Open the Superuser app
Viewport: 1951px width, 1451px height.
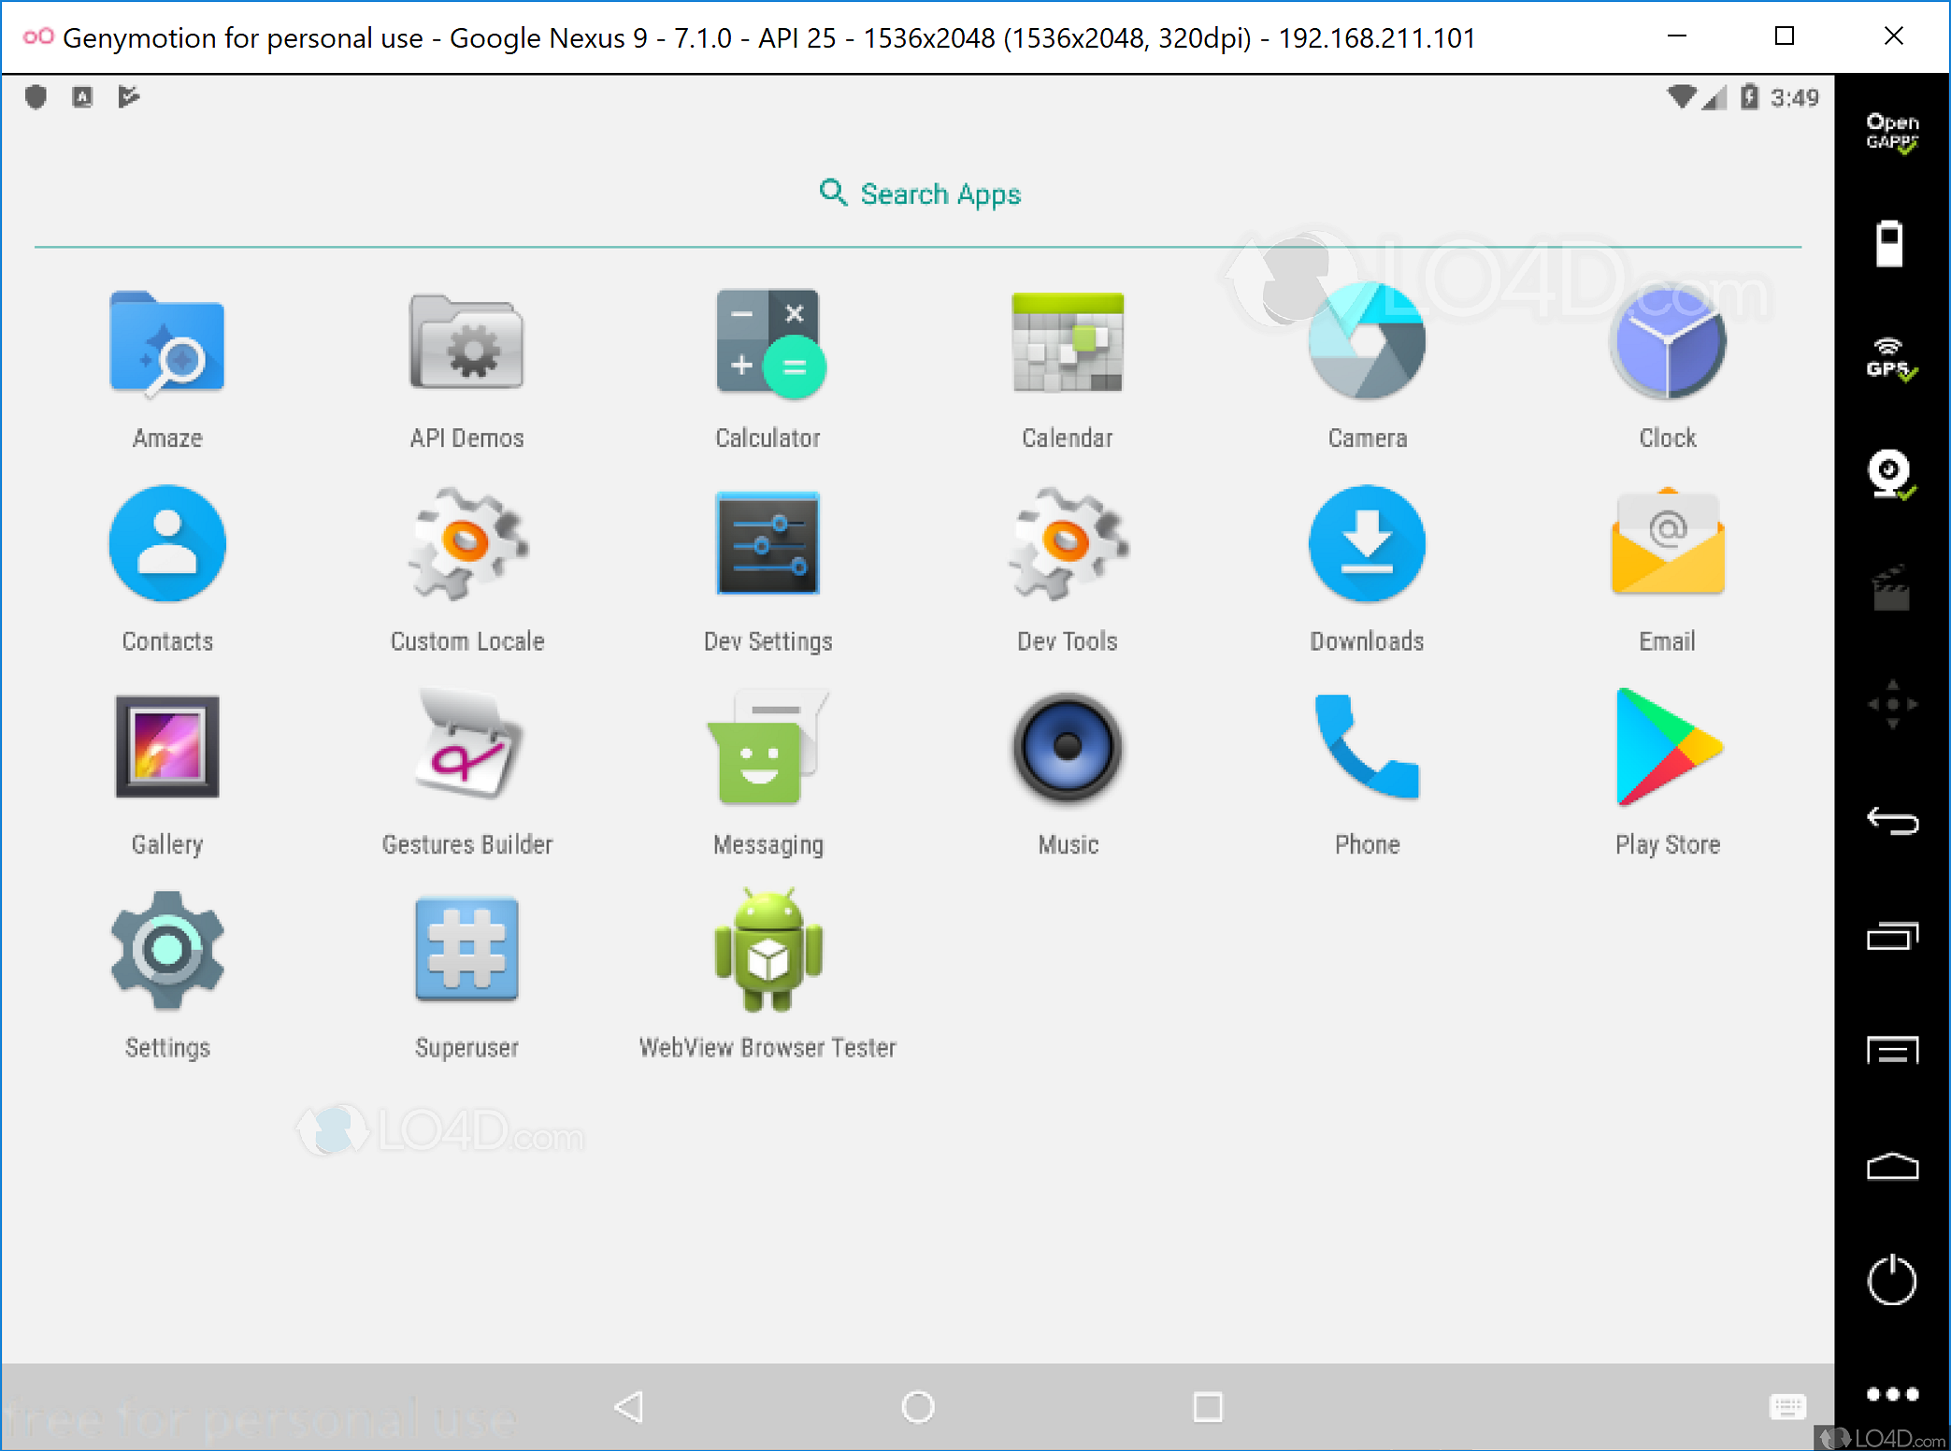tap(466, 951)
